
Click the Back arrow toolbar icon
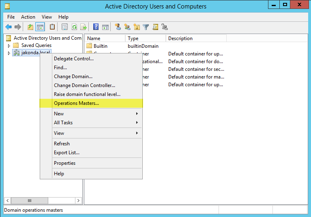pos(9,27)
